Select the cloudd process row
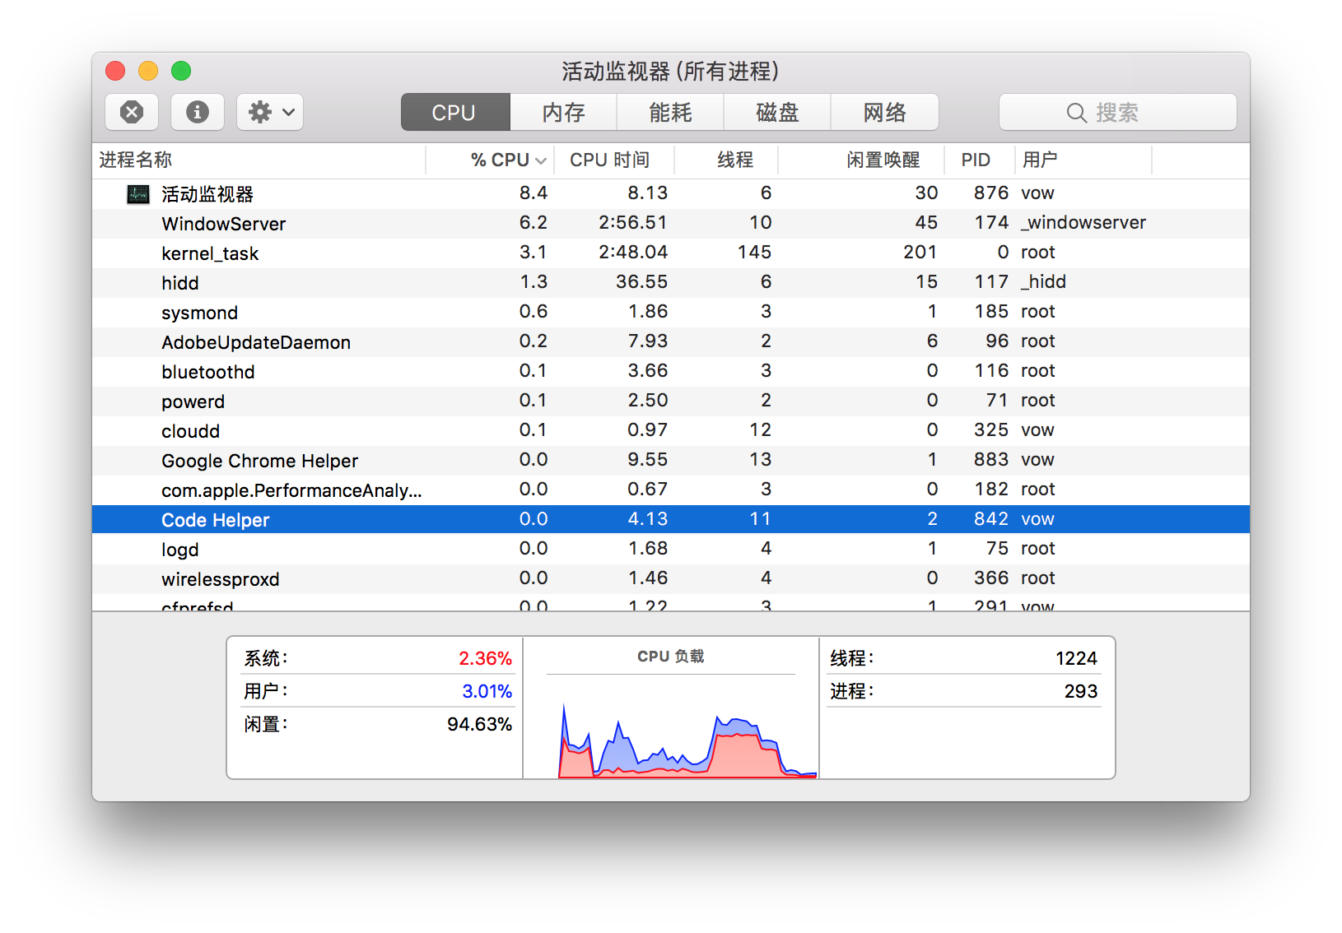 (x=671, y=430)
